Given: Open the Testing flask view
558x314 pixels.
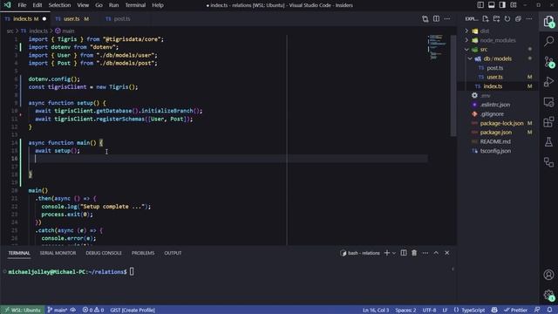Looking at the screenshot, I should [x=548, y=142].
